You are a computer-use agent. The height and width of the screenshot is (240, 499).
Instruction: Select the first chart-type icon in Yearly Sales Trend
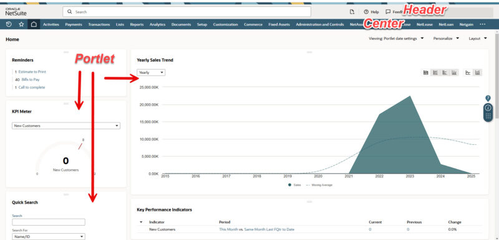pos(426,73)
